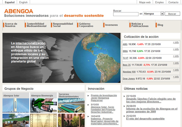Follow the internacionalización link in banner

[x=31, y=43]
